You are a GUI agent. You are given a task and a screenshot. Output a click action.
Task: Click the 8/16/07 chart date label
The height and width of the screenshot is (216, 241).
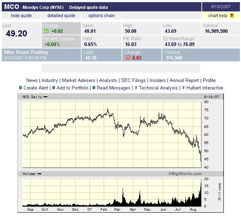[x=211, y=97]
